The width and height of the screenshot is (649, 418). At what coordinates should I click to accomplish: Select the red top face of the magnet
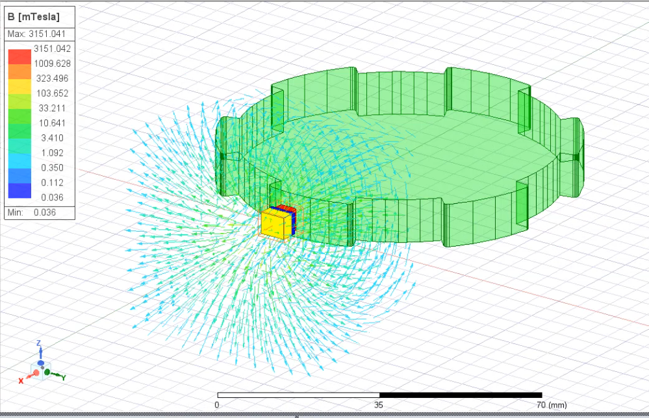[x=287, y=208]
